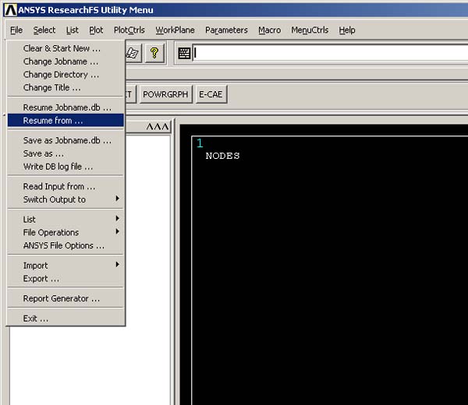Choose Exit from File menu
This screenshot has height=405, width=468.
(x=66, y=319)
